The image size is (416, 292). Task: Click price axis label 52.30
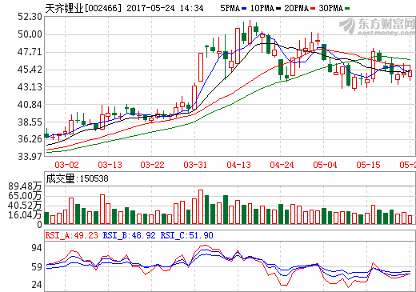coord(30,17)
